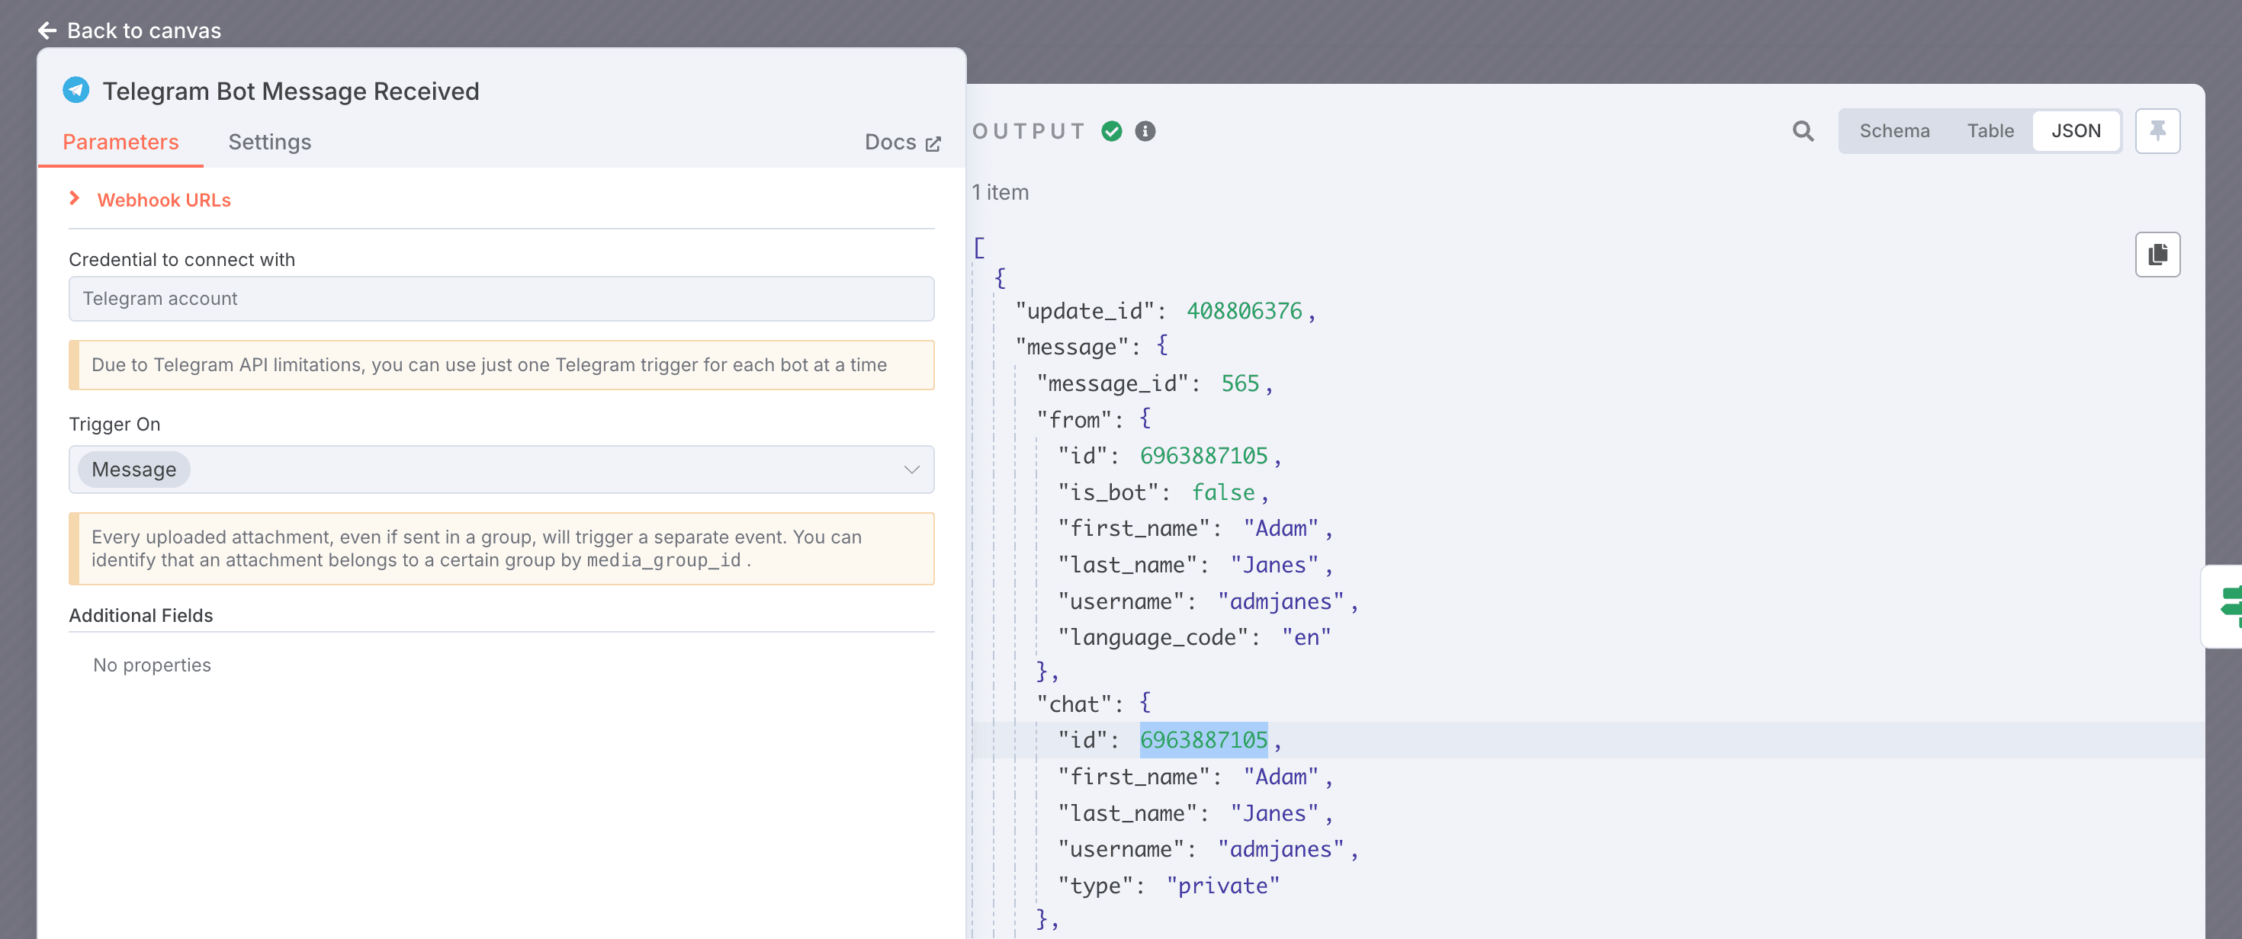This screenshot has width=2242, height=939.
Task: Click the Telegram node icon
Action: click(x=76, y=91)
